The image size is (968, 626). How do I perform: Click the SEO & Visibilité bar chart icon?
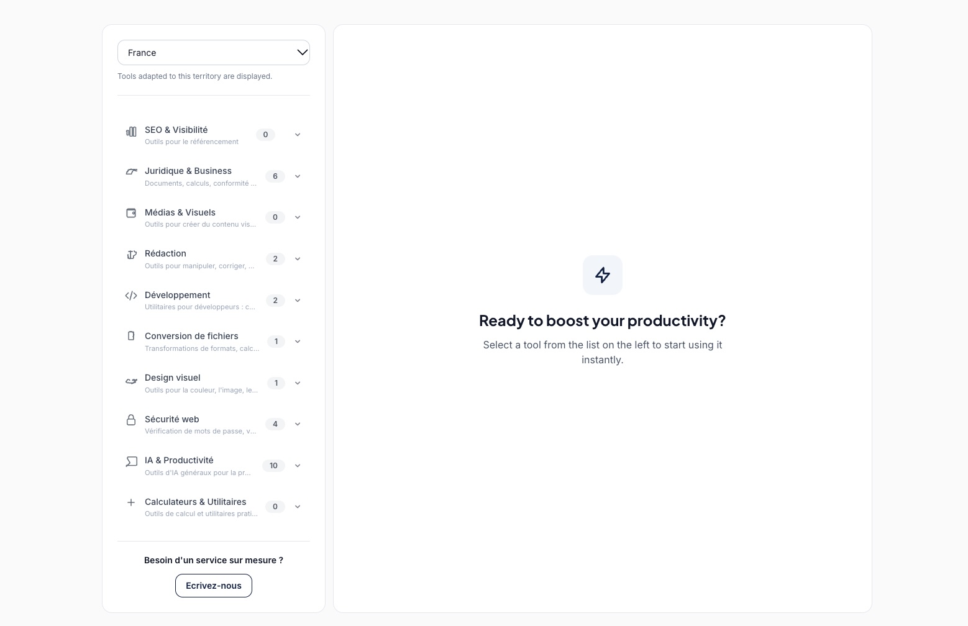pos(131,132)
